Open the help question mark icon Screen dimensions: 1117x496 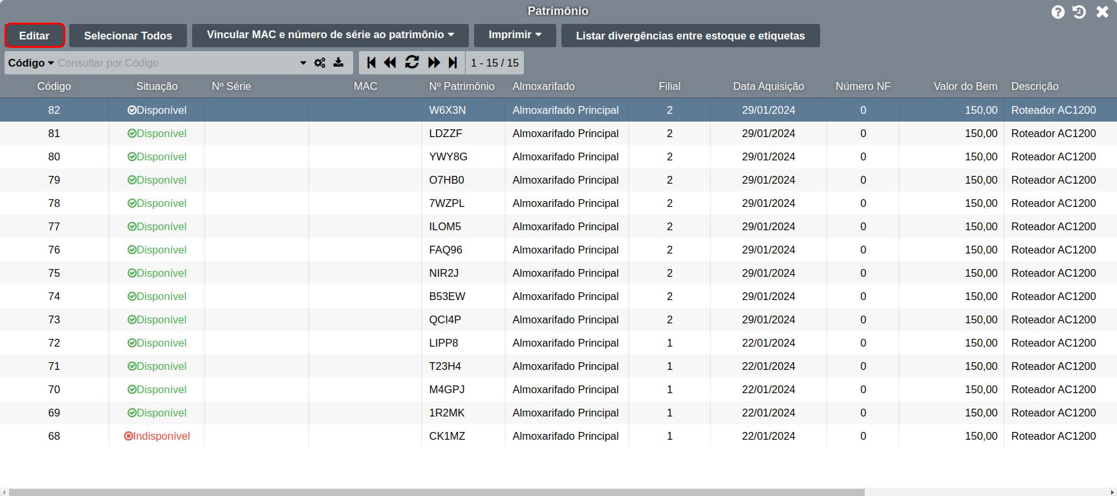(1058, 12)
